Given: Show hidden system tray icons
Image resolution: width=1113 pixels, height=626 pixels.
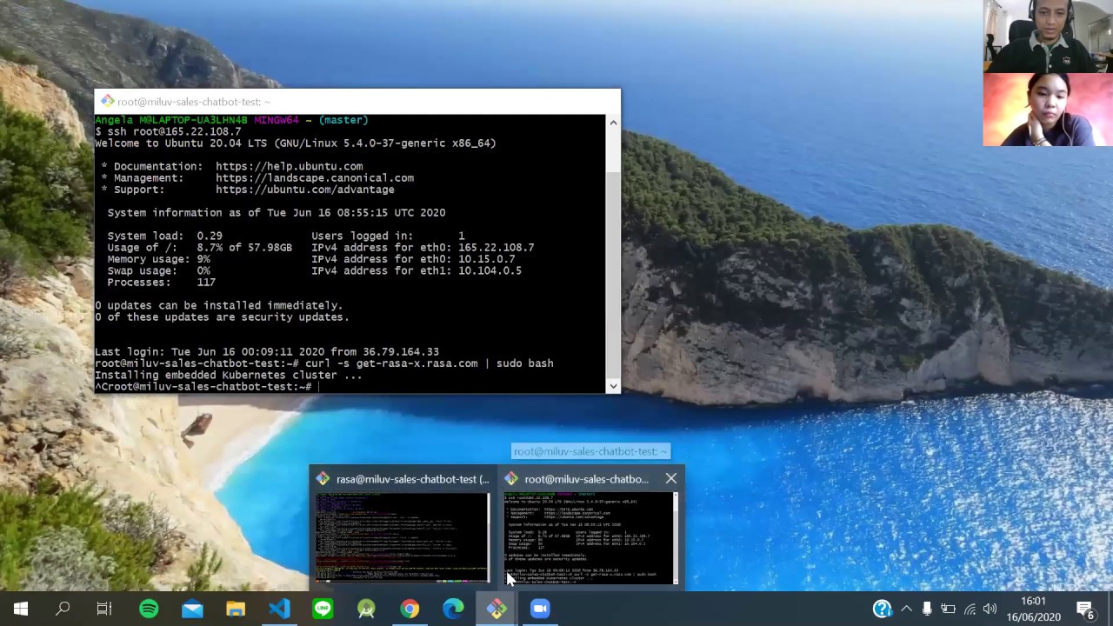Looking at the screenshot, I should pos(906,609).
